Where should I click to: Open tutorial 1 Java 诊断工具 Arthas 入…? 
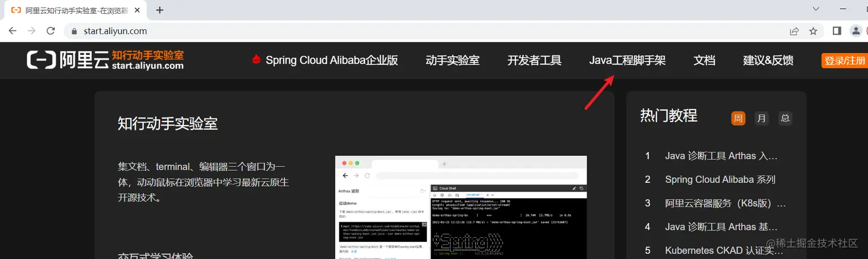722,155
